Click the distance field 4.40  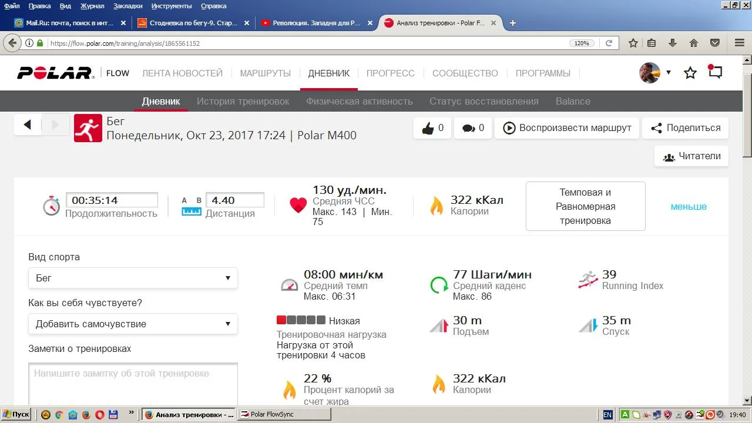235,200
